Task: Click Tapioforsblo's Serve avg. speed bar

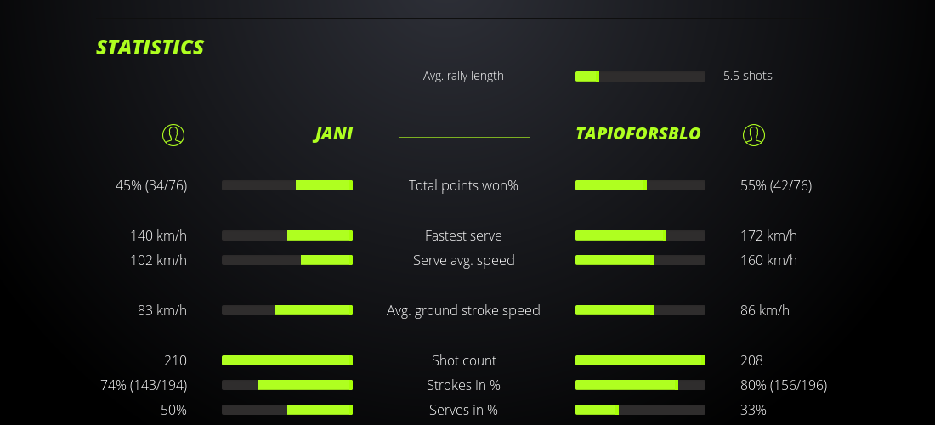Action: point(640,260)
